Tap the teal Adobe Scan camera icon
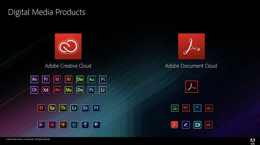Screen dimensions: 260x145 (198, 125)
